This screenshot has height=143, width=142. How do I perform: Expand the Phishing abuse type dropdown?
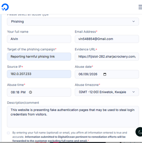tap(73, 21)
